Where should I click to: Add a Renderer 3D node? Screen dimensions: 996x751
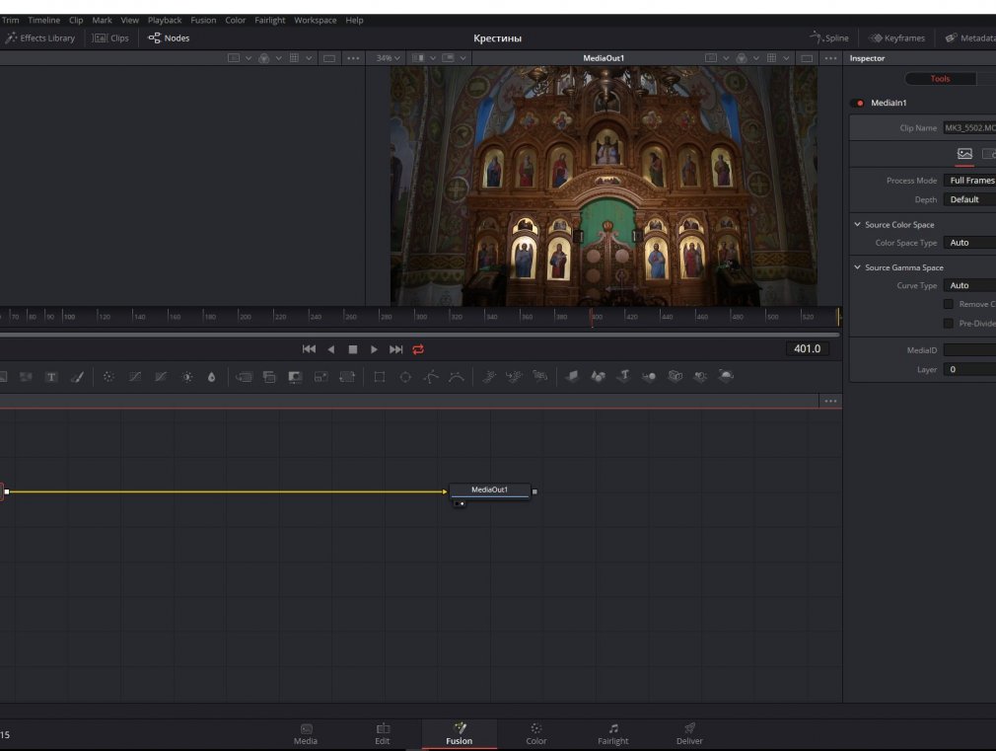[x=726, y=376]
